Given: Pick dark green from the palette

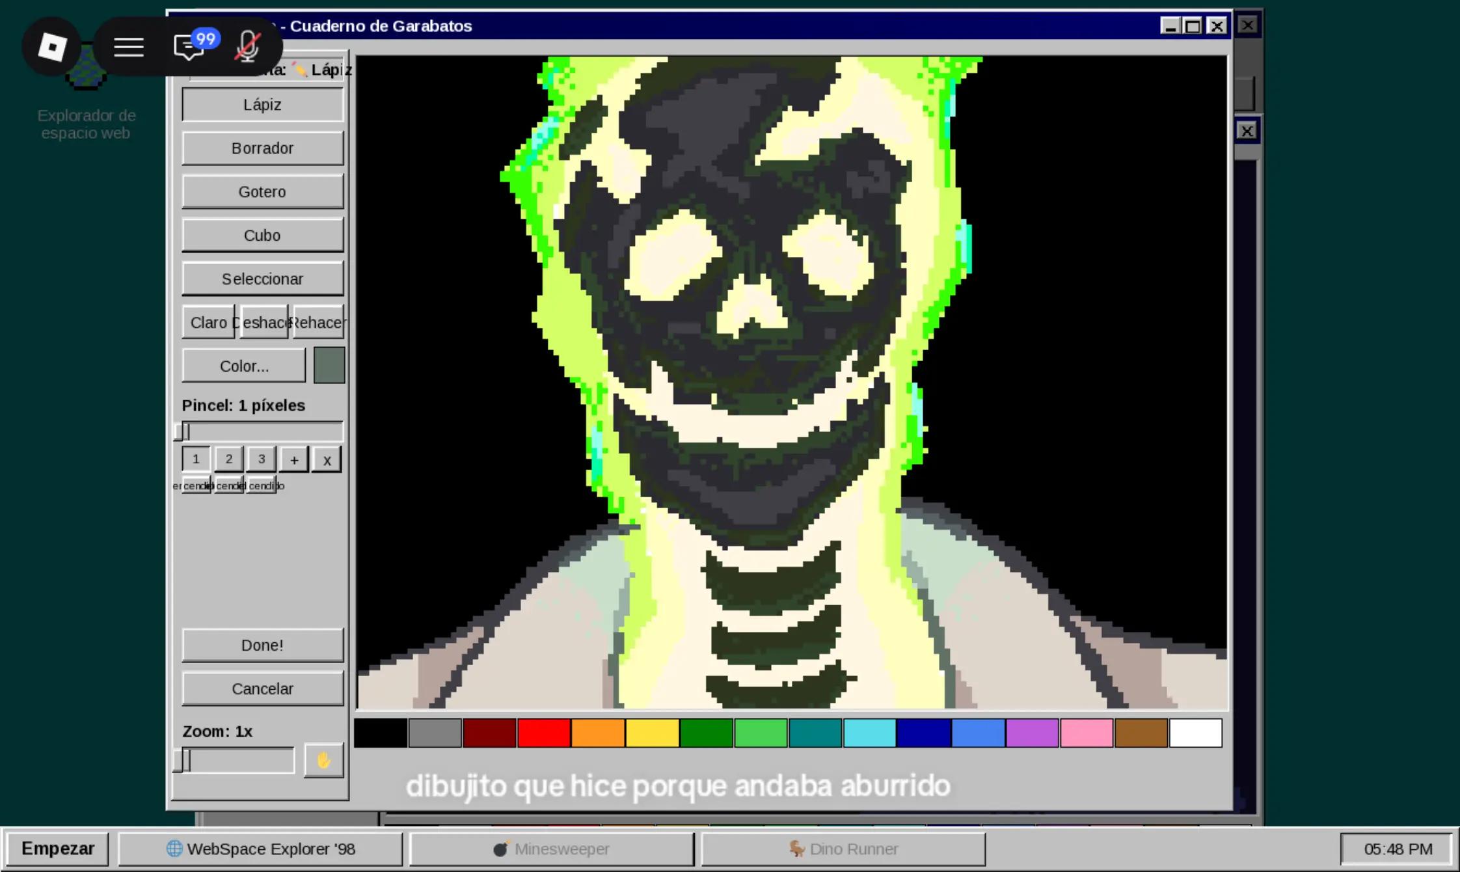Looking at the screenshot, I should (707, 733).
